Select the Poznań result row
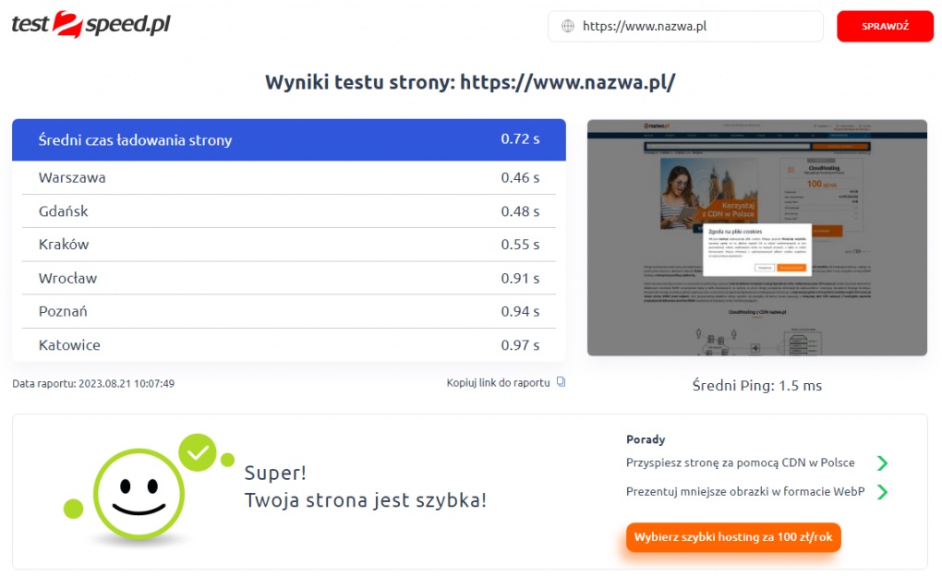 (x=288, y=311)
